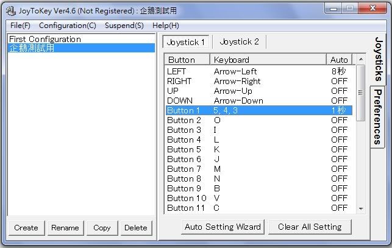Screen dimensions: 392x248
Task: Select the Button 10 row mapped to V
Action: 259,198
